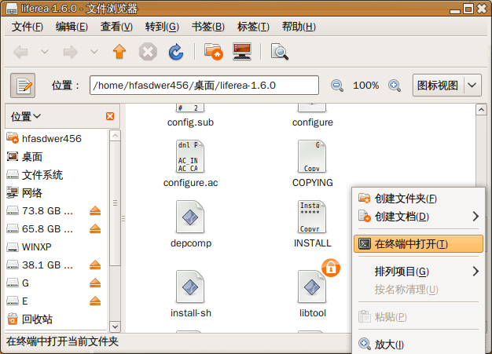Eject the E drive
The image size is (492, 354).
pos(95,301)
